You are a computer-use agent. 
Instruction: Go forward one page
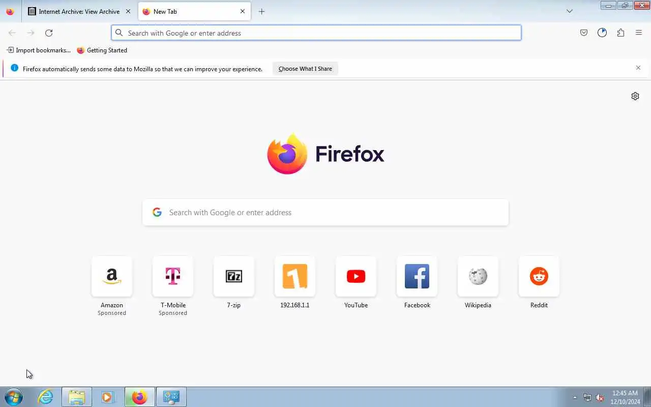(31, 33)
